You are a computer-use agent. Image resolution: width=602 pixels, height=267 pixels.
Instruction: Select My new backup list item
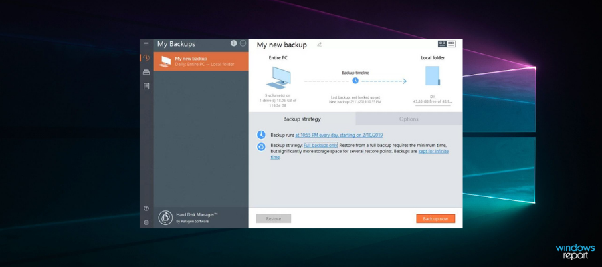201,61
